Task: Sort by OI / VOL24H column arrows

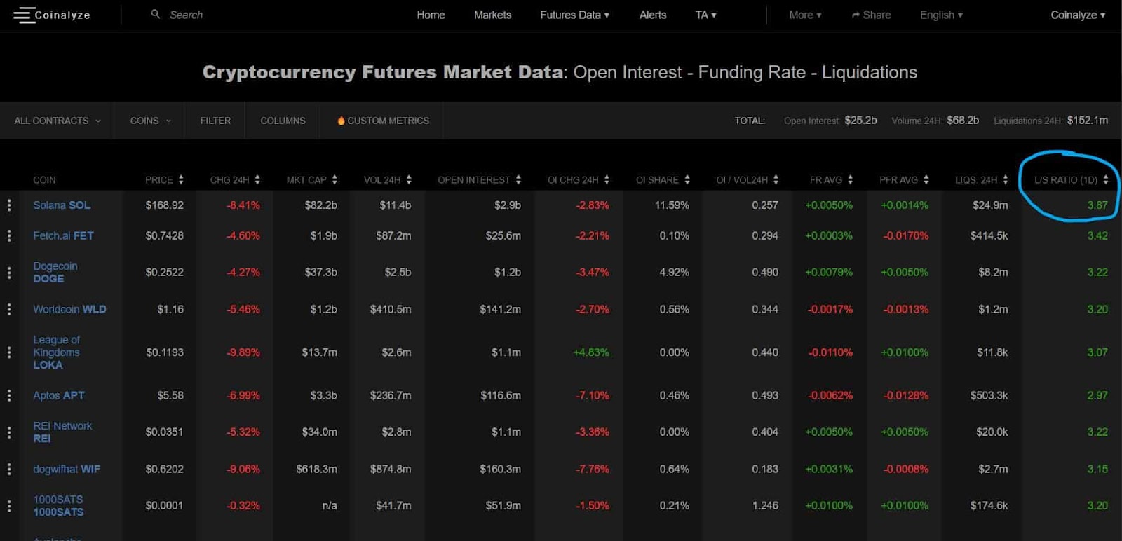Action: (x=776, y=180)
